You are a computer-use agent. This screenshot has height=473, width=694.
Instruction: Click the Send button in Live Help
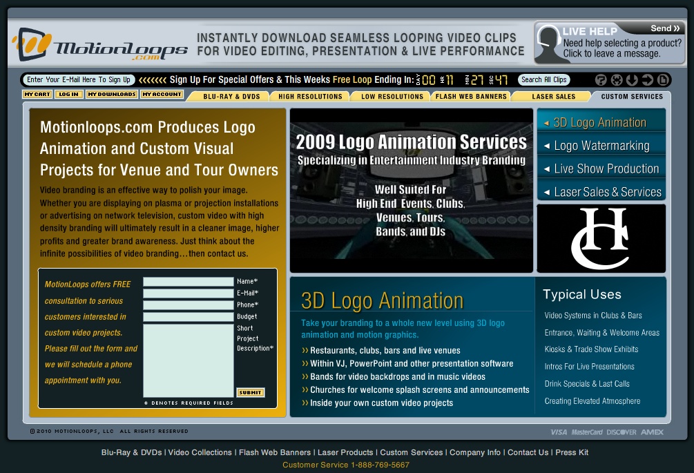click(x=665, y=28)
